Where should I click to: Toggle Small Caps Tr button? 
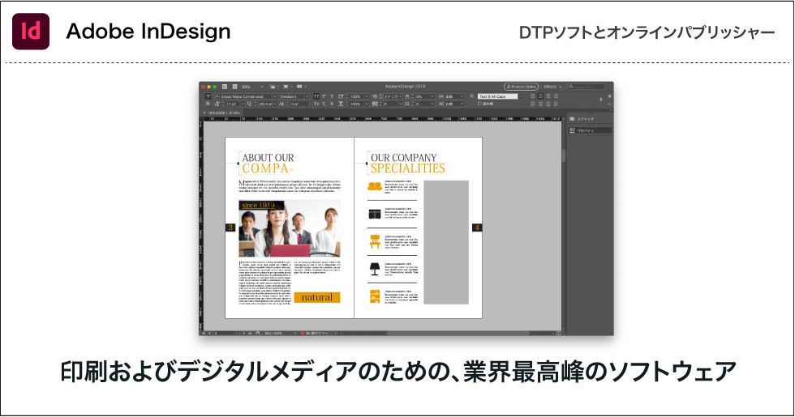pyautogui.click(x=316, y=104)
